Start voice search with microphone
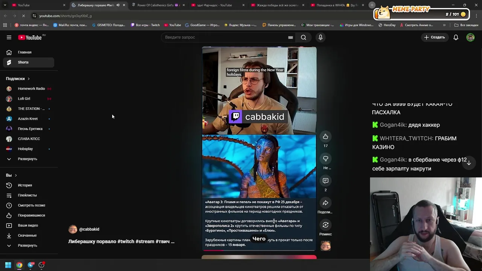The height and width of the screenshot is (271, 482). pyautogui.click(x=320, y=37)
